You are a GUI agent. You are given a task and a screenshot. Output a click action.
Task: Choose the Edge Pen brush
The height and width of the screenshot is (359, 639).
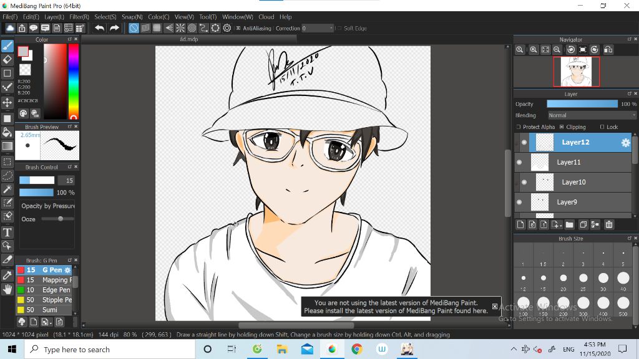pyautogui.click(x=44, y=290)
